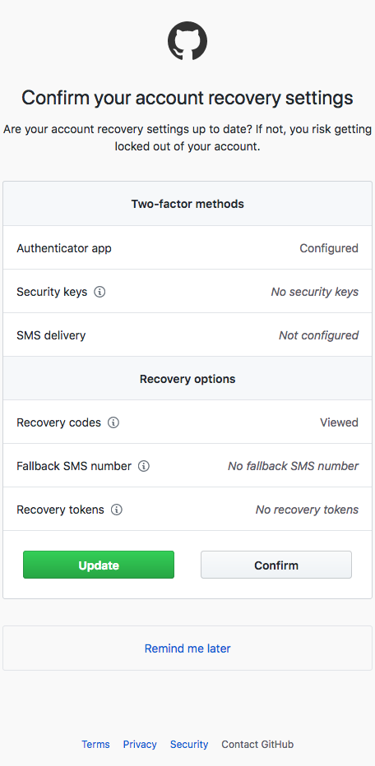Click the green Update button
375x766 pixels.
pyautogui.click(x=99, y=565)
